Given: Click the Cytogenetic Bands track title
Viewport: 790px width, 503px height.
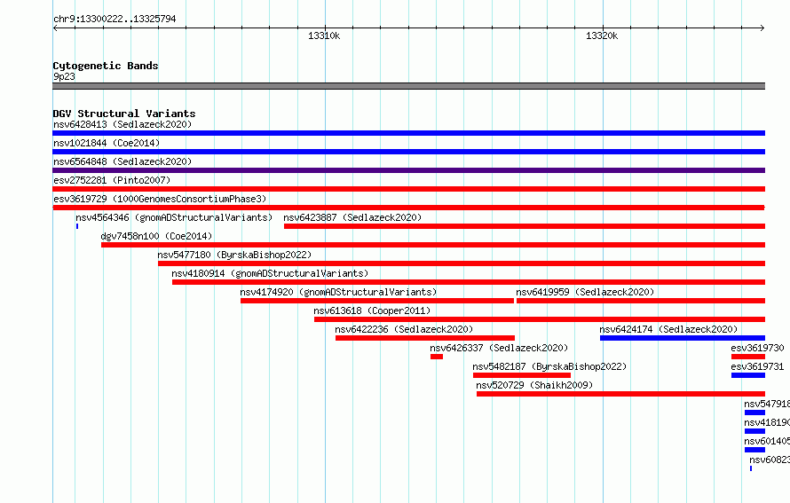Looking at the screenshot, I should pos(106,66).
